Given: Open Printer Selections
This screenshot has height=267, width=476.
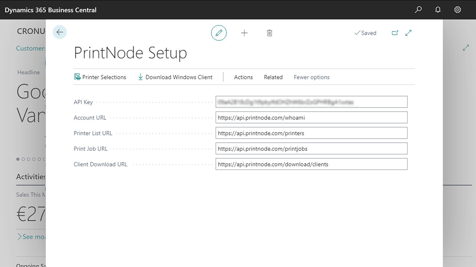Looking at the screenshot, I should (x=100, y=77).
